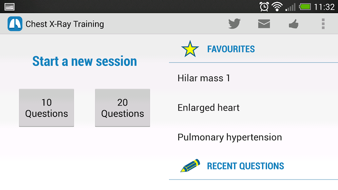Tap the notification icon in status bar
Screen dimensions: 338x190
pos(9,6)
